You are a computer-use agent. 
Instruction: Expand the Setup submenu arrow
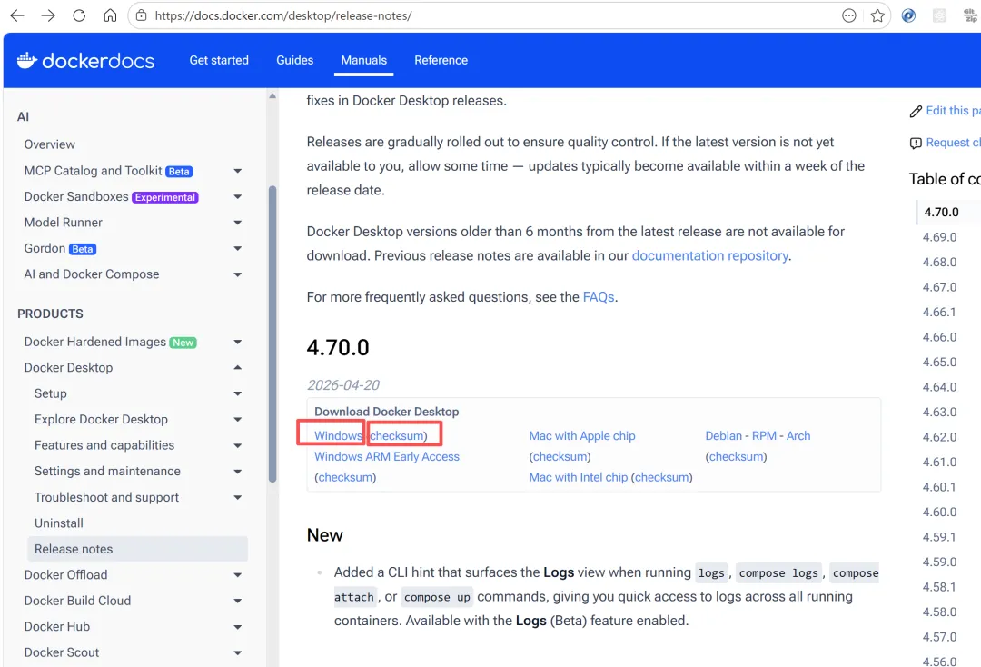(x=238, y=393)
